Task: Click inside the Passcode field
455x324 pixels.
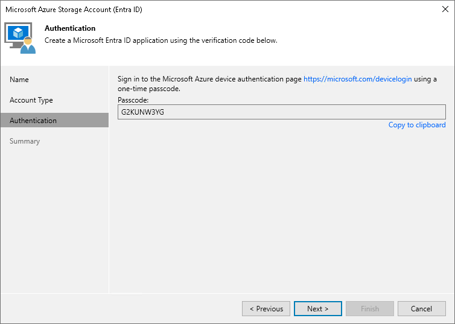Action: (x=281, y=112)
